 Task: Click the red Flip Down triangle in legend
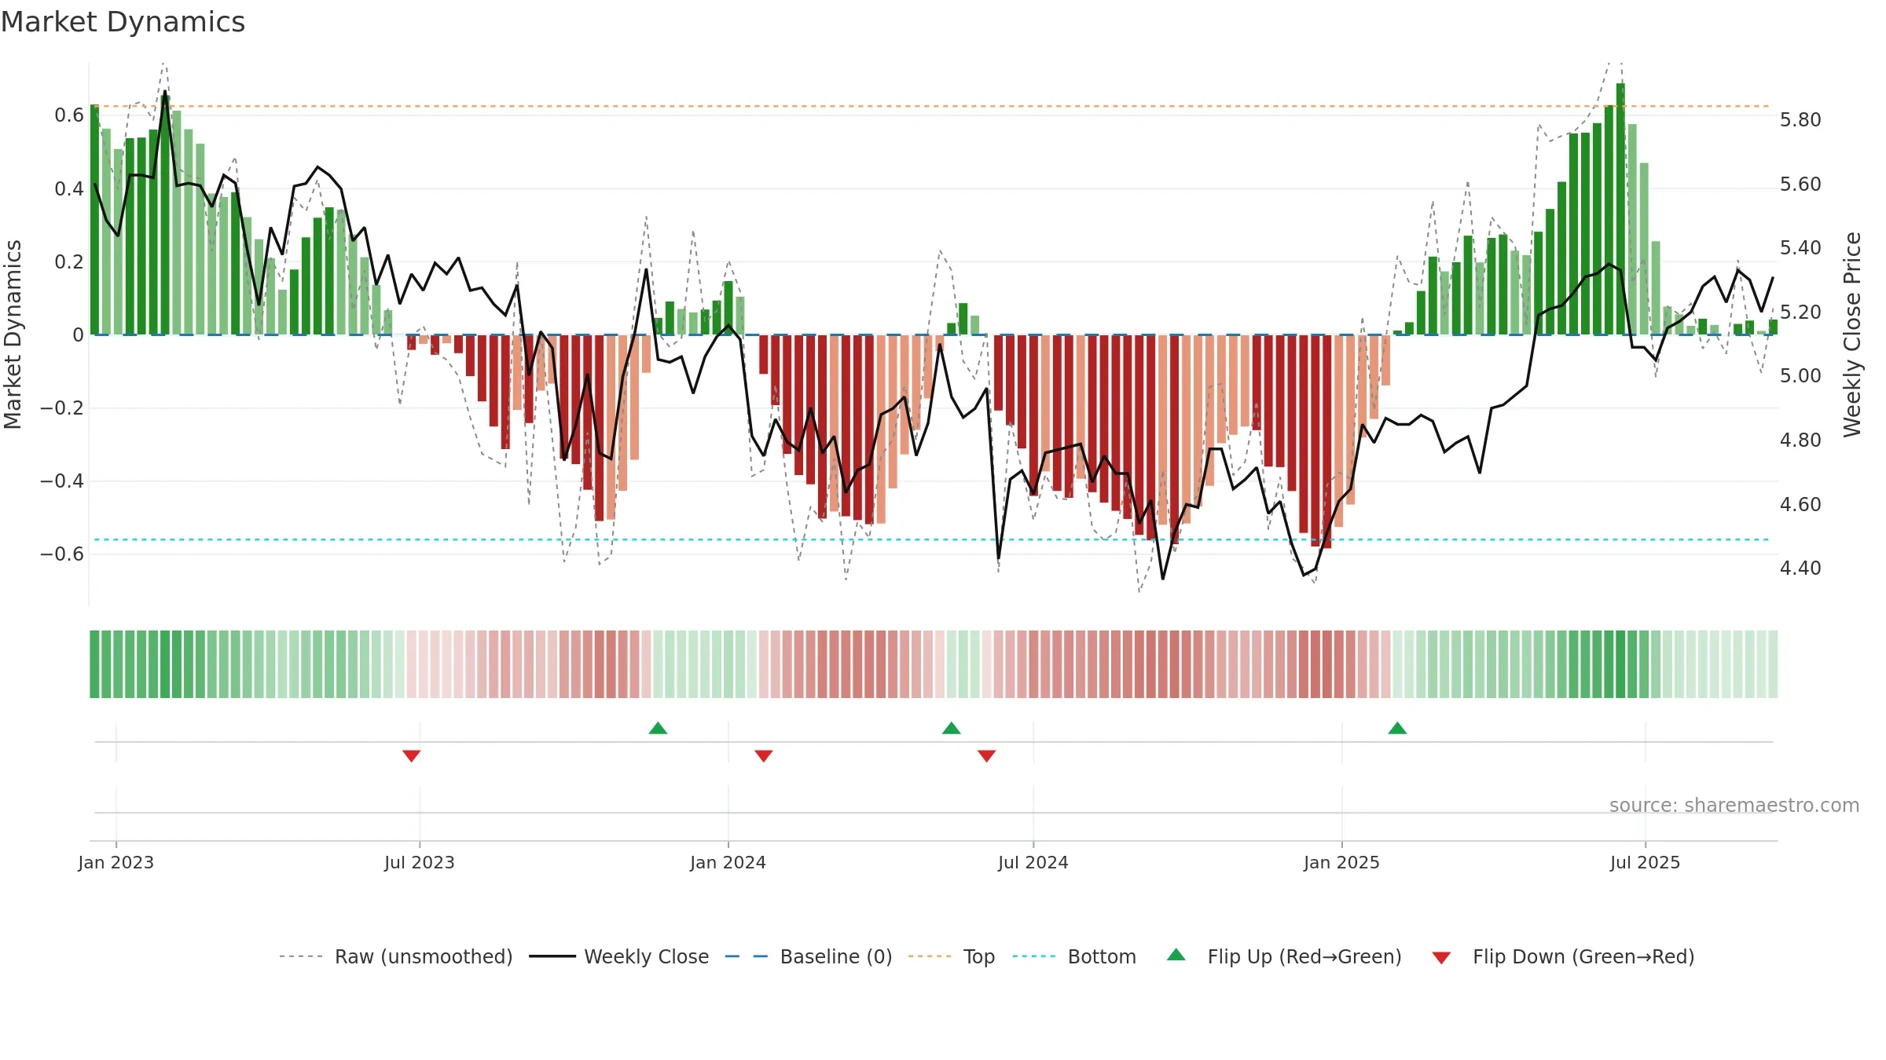tap(1441, 958)
